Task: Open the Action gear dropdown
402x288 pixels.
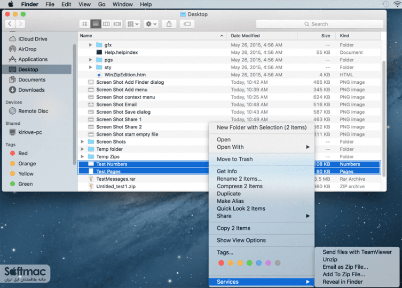Action: (x=151, y=24)
